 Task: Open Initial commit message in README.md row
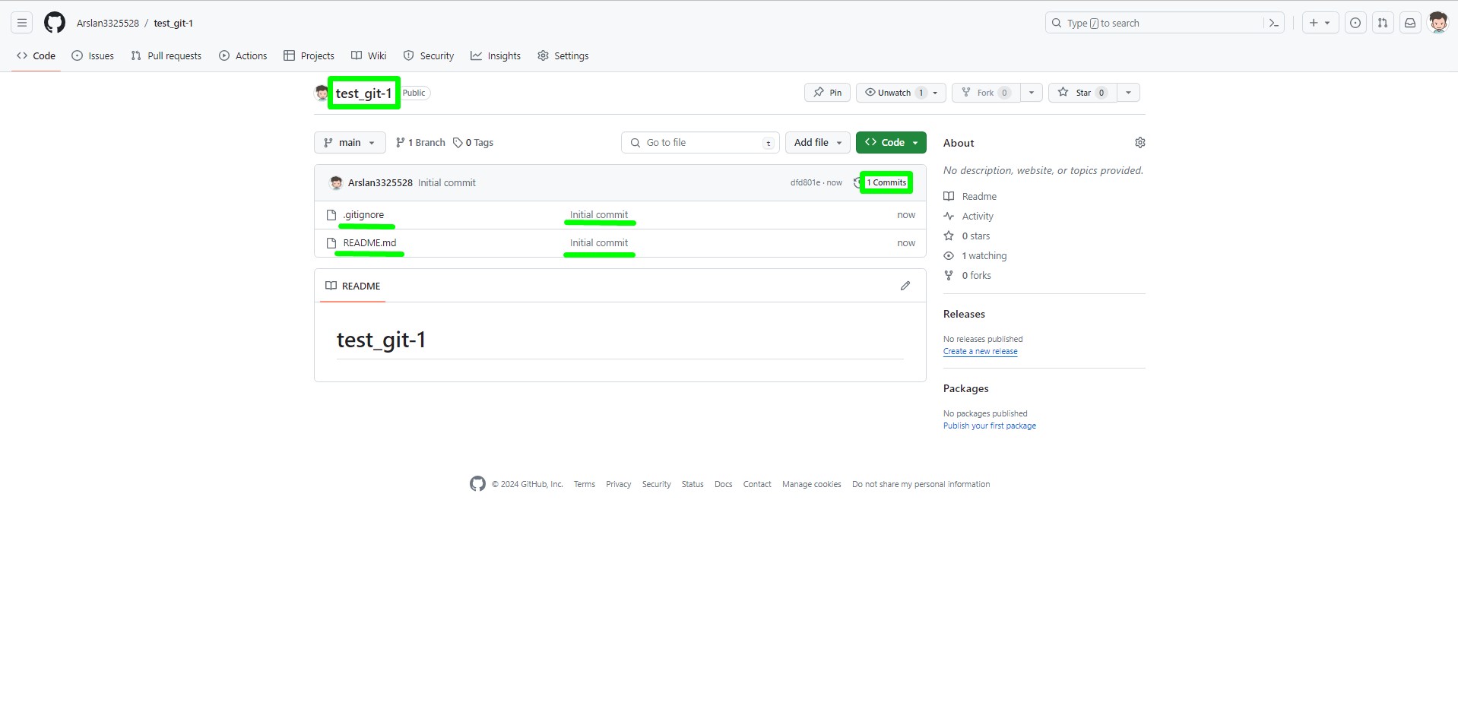pos(599,243)
